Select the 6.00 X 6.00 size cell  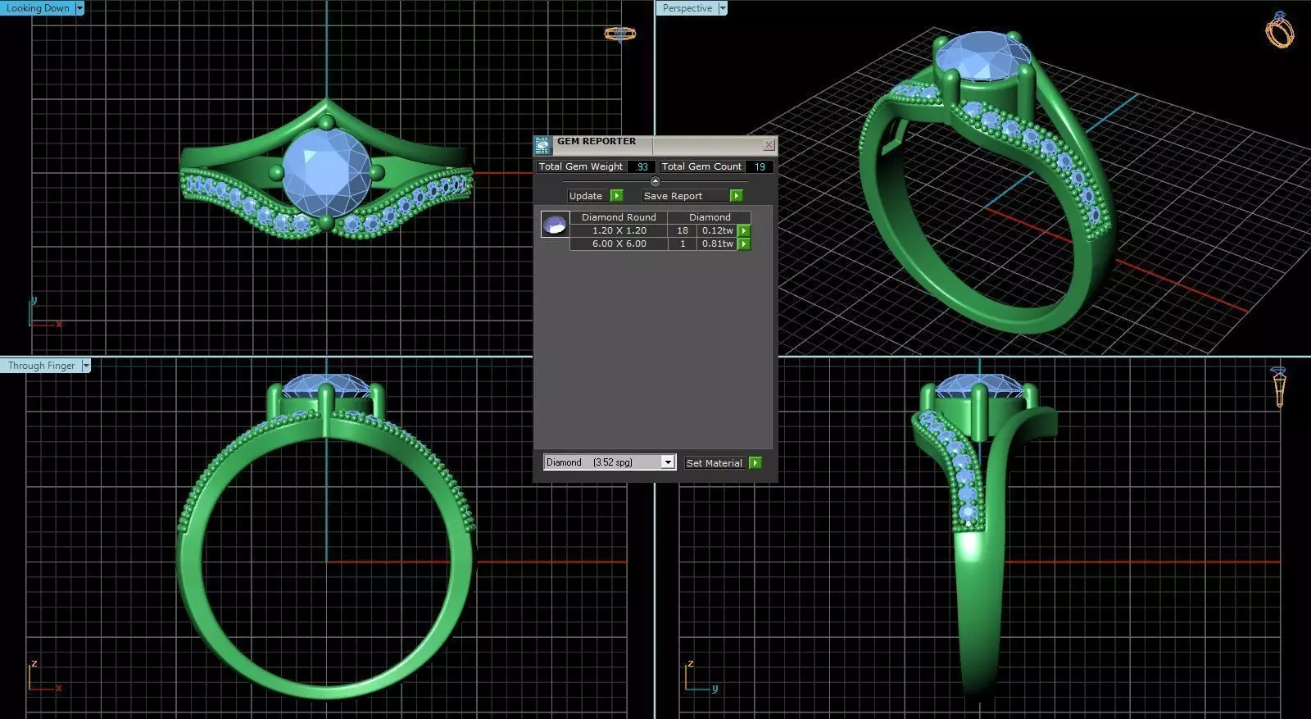(x=619, y=244)
